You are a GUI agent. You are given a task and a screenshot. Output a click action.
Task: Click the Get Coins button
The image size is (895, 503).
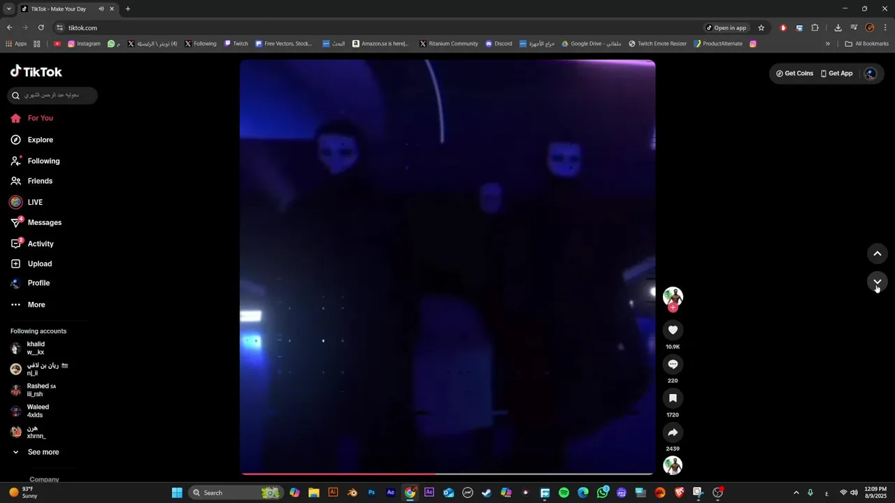coord(794,73)
